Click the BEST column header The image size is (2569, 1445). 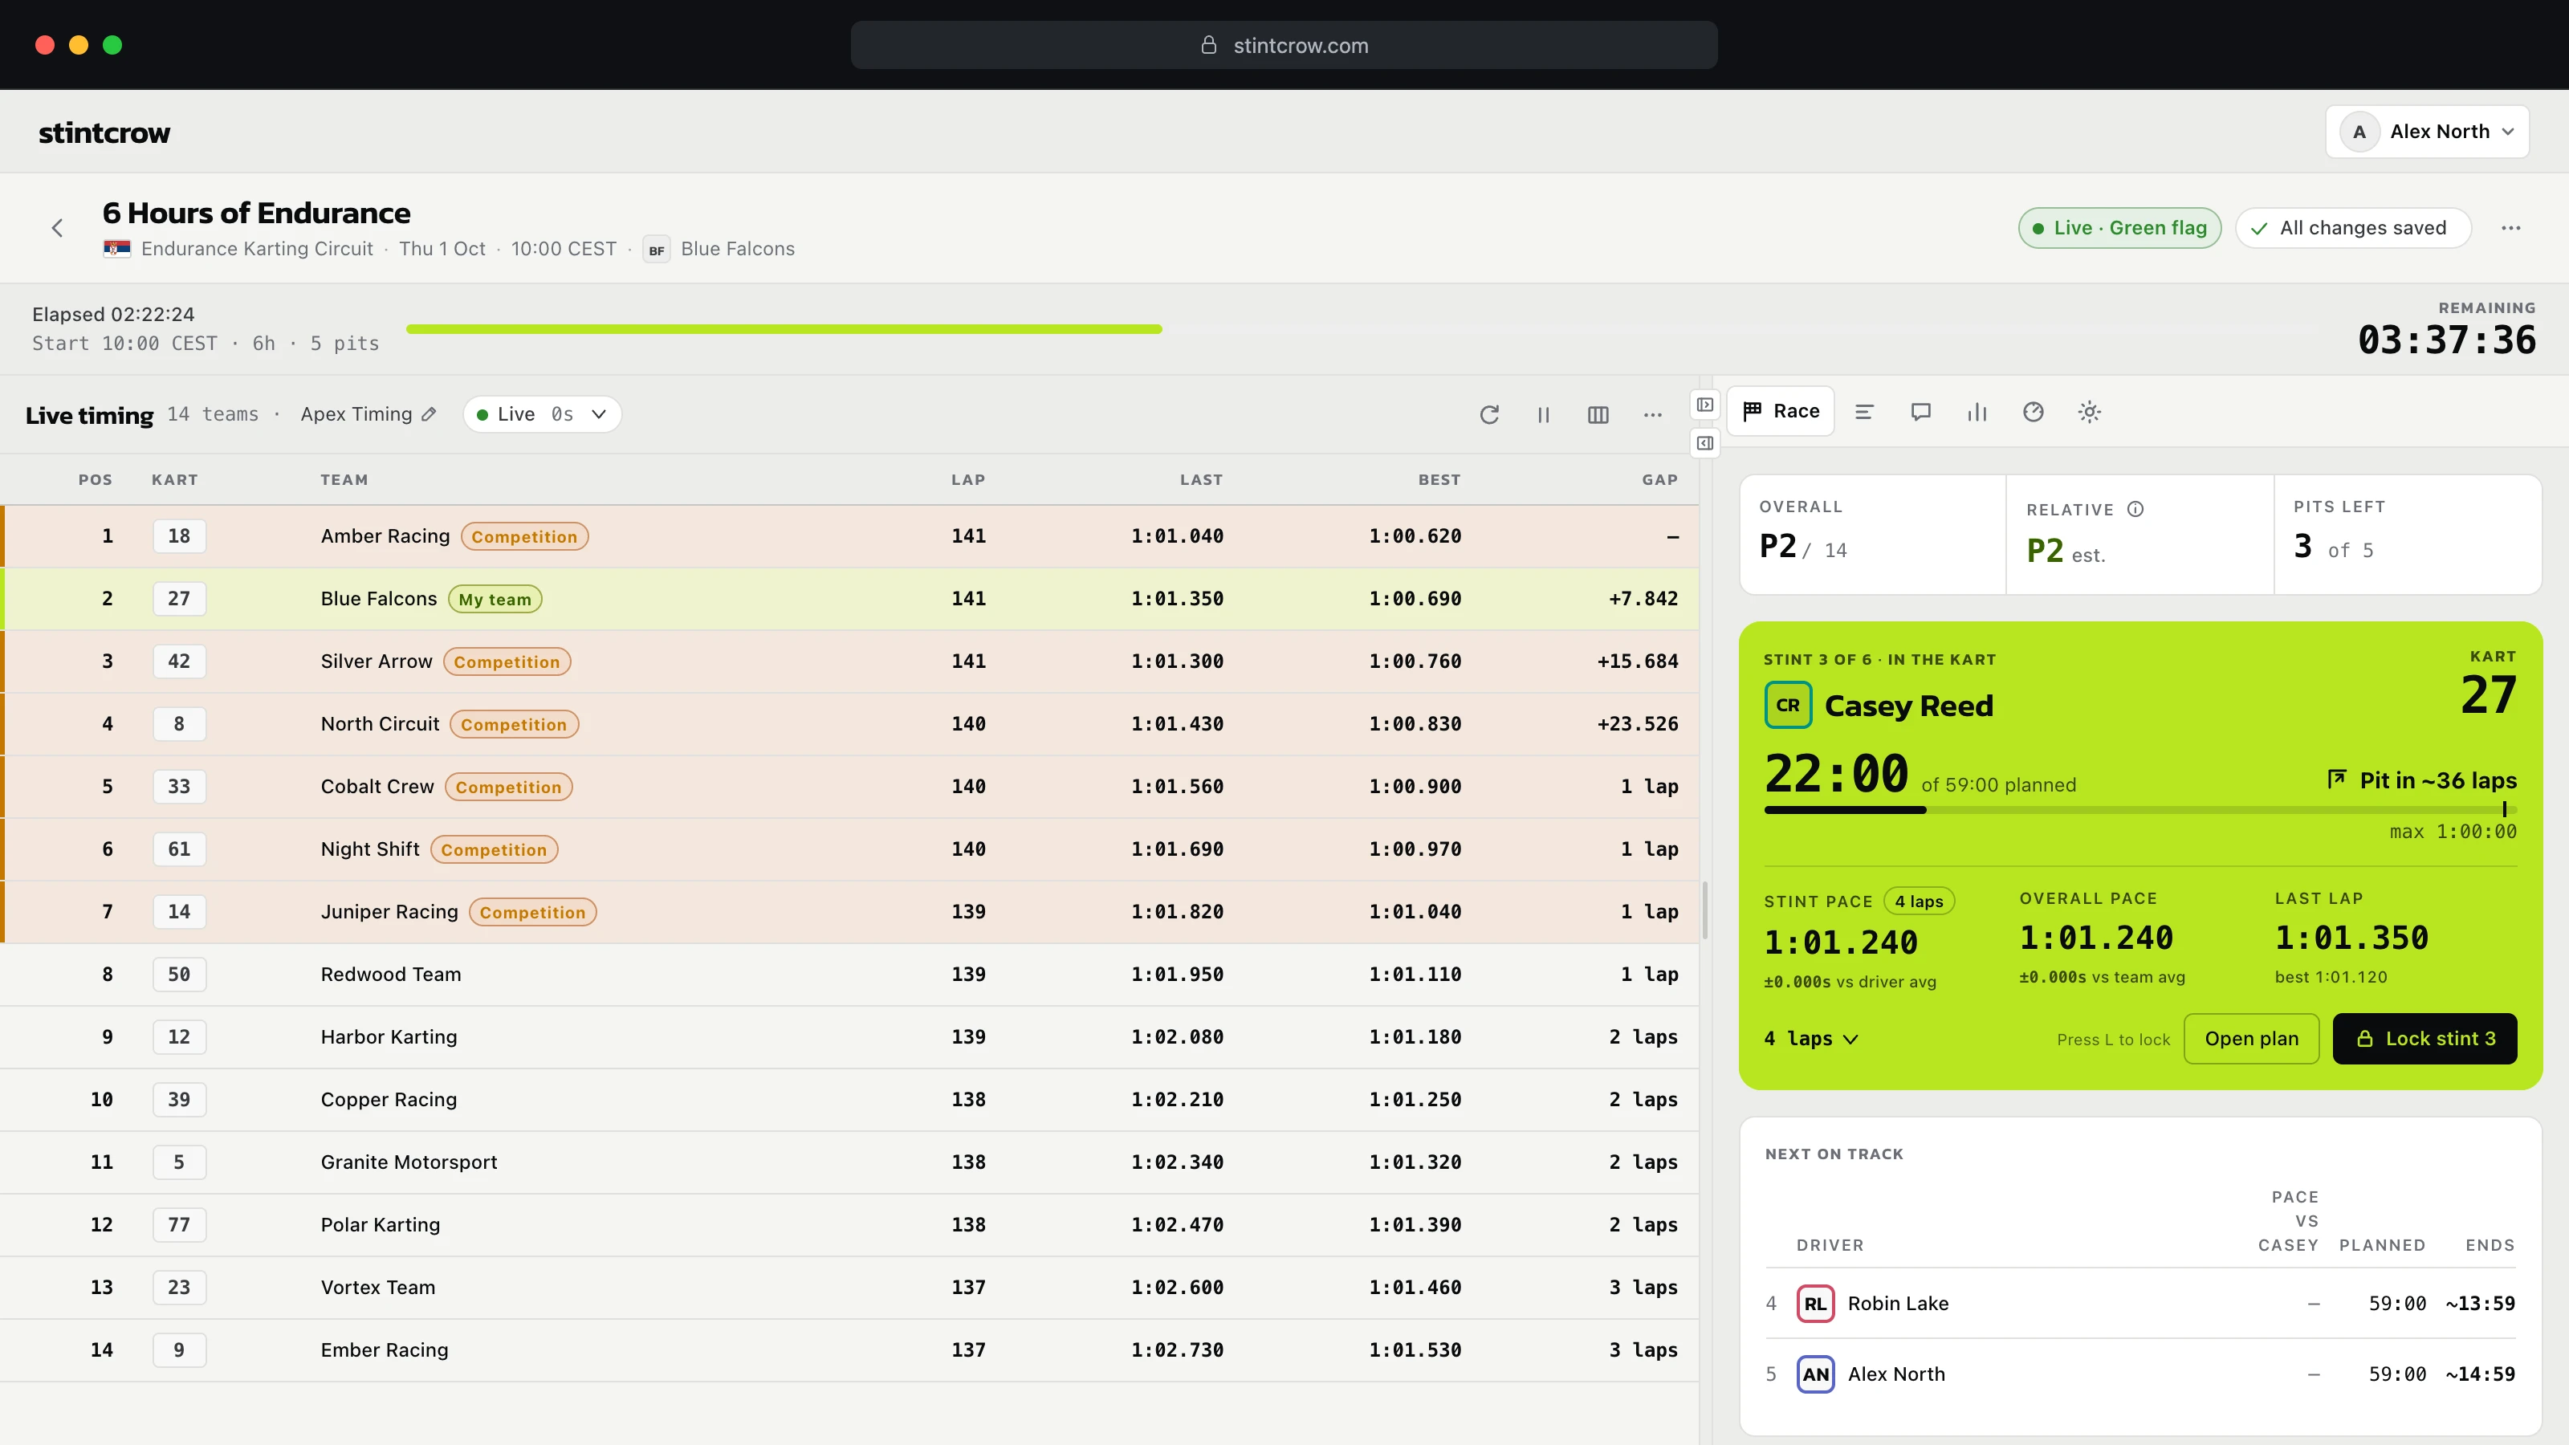1439,480
